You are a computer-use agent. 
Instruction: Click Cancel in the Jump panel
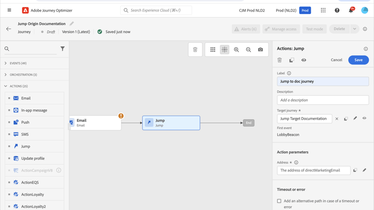coord(337,60)
